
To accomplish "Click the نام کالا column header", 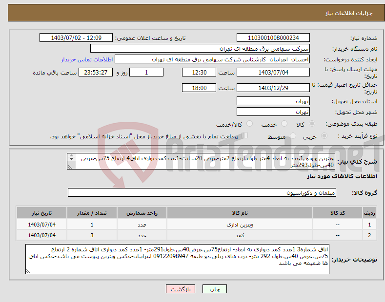I will [x=240, y=213].
